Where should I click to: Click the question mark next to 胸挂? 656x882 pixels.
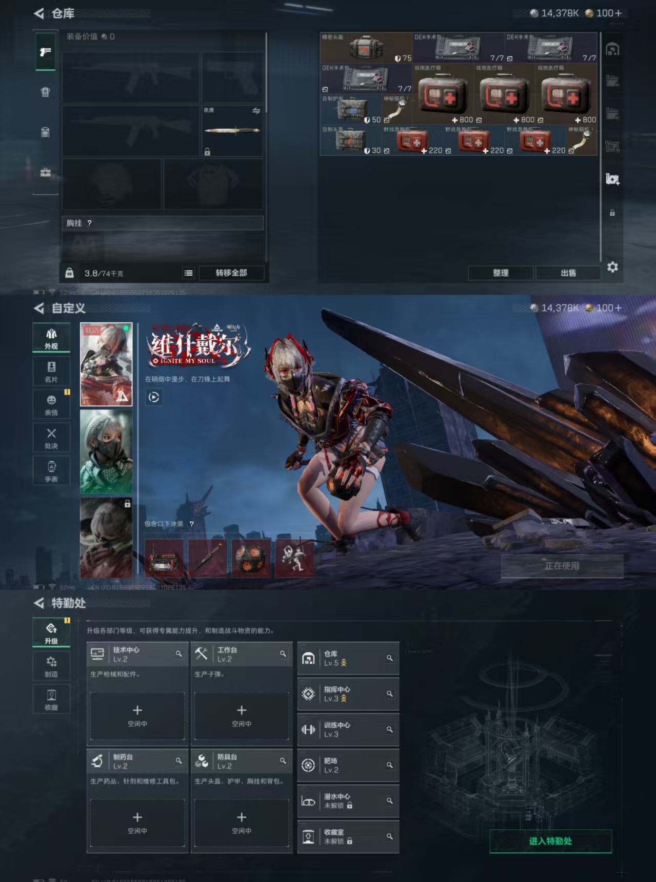[90, 223]
